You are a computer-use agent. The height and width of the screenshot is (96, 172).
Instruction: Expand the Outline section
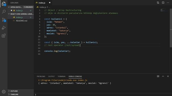(21, 91)
